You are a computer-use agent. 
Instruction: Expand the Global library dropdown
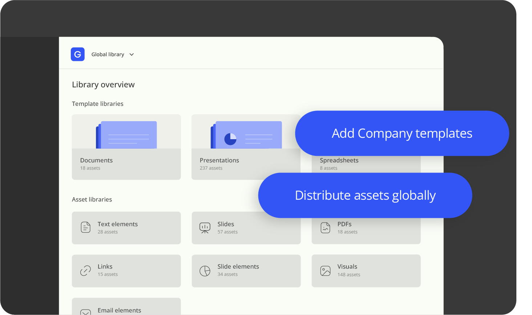coord(108,54)
